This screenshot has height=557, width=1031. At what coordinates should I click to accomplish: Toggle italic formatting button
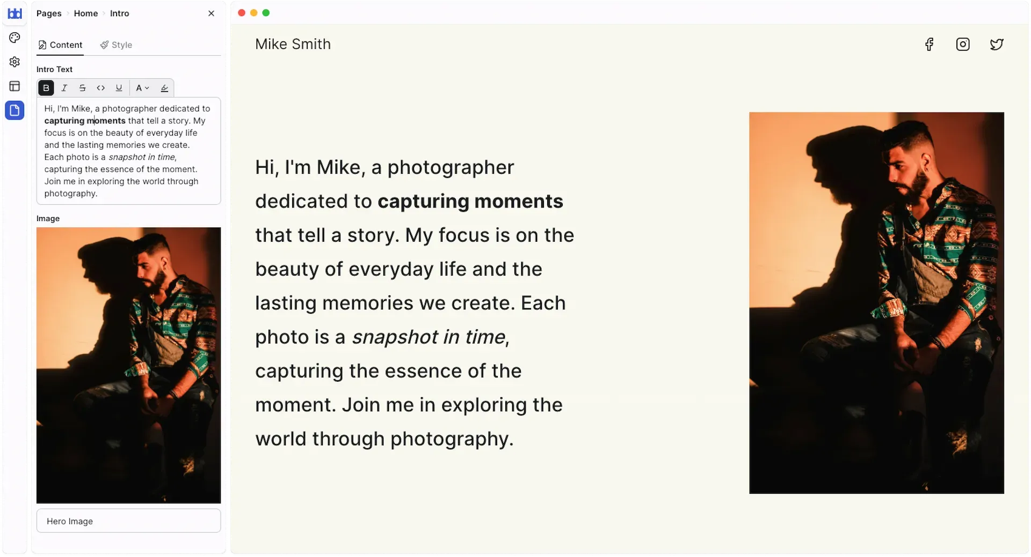point(64,88)
